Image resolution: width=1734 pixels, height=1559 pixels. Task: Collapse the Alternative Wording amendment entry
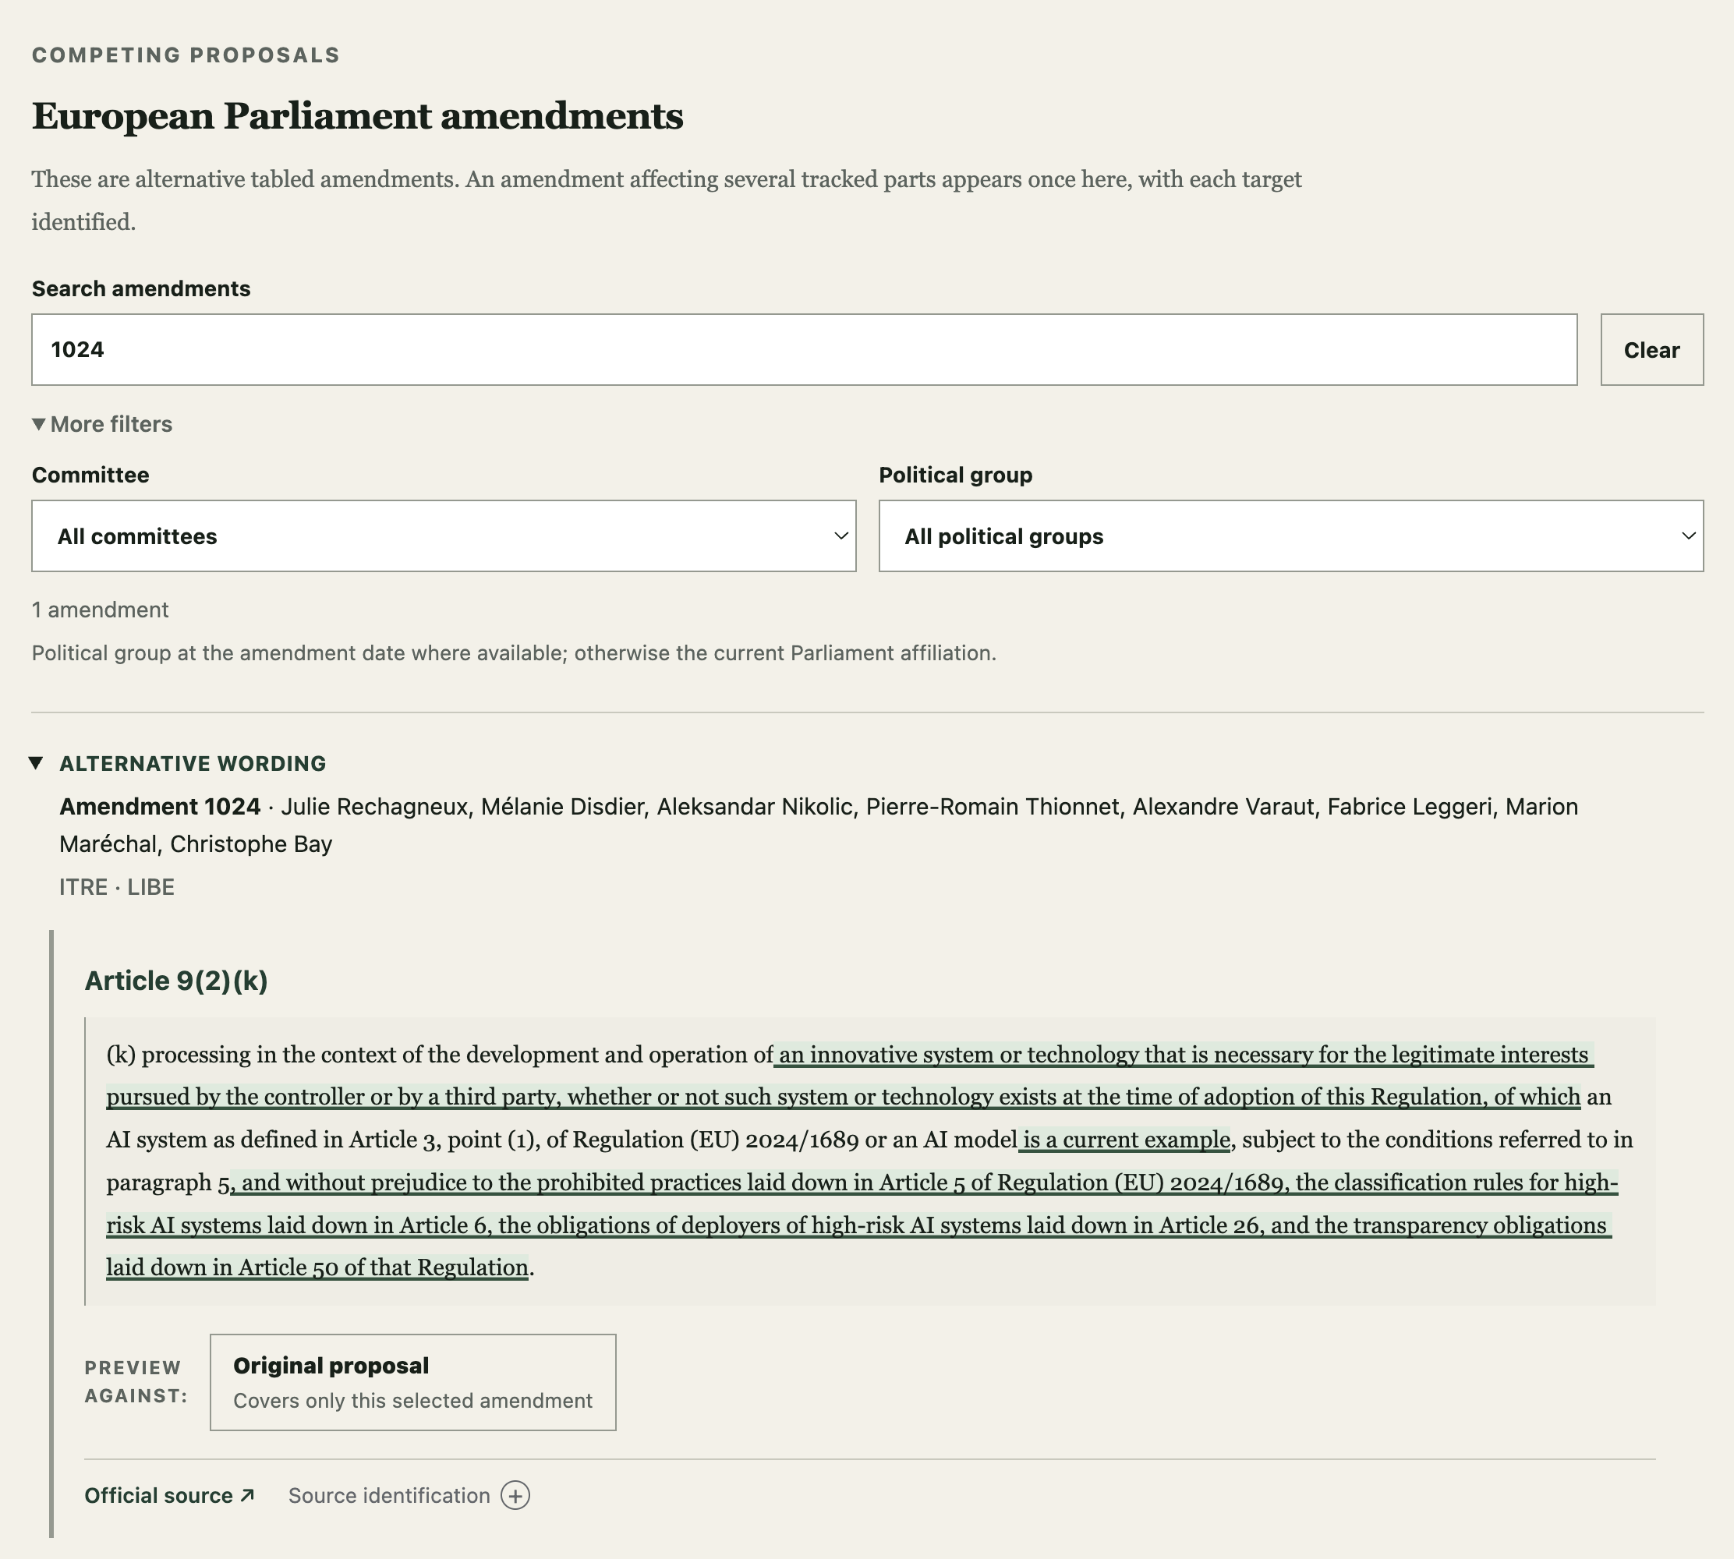(x=36, y=762)
